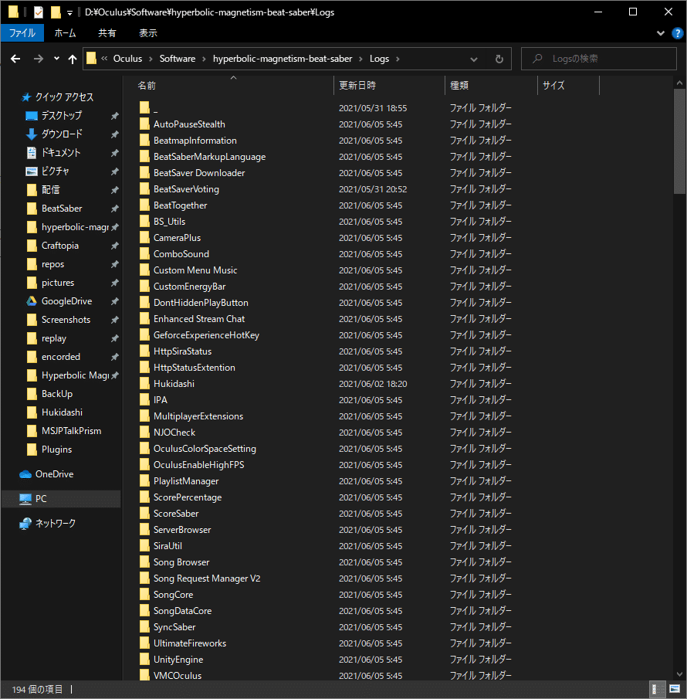Open the ホーム ribbon tab
687x699 pixels.
tap(65, 33)
